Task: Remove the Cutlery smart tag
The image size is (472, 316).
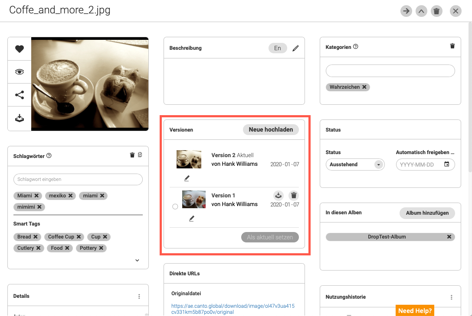Action: (38, 248)
